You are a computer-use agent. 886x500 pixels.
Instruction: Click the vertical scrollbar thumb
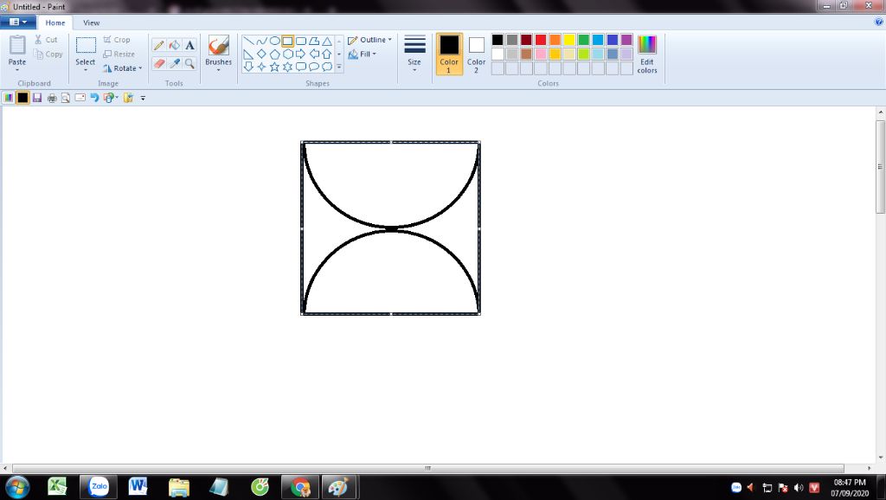(x=880, y=167)
